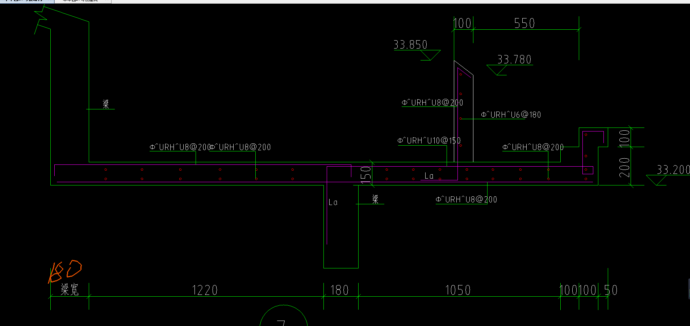Pick the vertical 100 dimension above 200
The height and width of the screenshot is (326, 690).
point(624,139)
